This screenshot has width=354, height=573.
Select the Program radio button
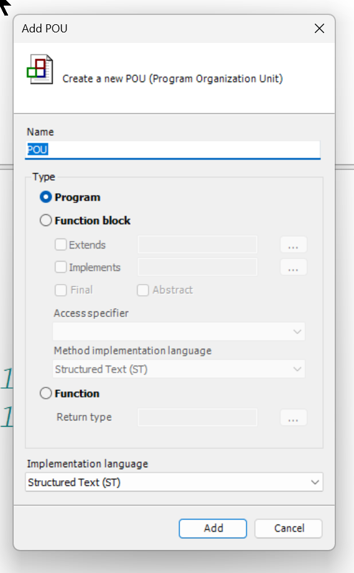46,197
